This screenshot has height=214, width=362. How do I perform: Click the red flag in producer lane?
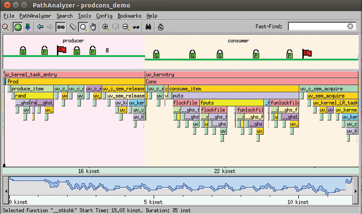coord(61,50)
